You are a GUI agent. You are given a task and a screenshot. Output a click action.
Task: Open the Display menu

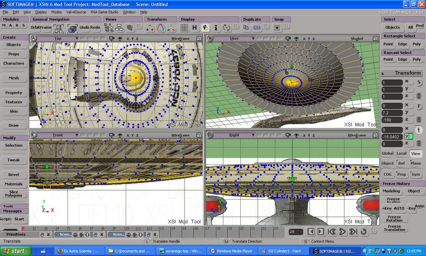point(41,12)
